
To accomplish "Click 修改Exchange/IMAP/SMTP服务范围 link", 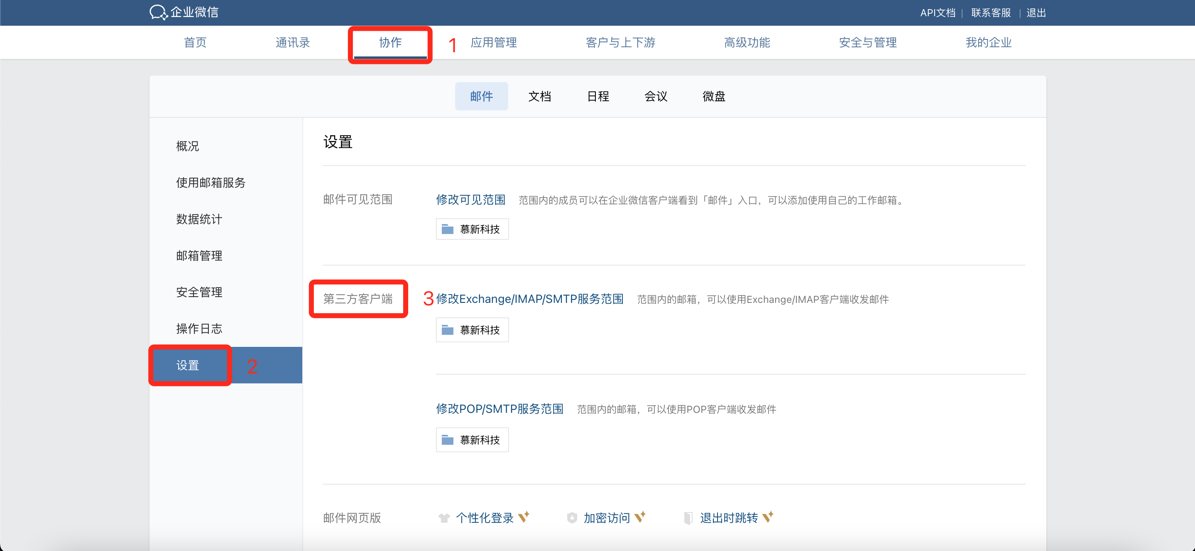I will pos(530,299).
